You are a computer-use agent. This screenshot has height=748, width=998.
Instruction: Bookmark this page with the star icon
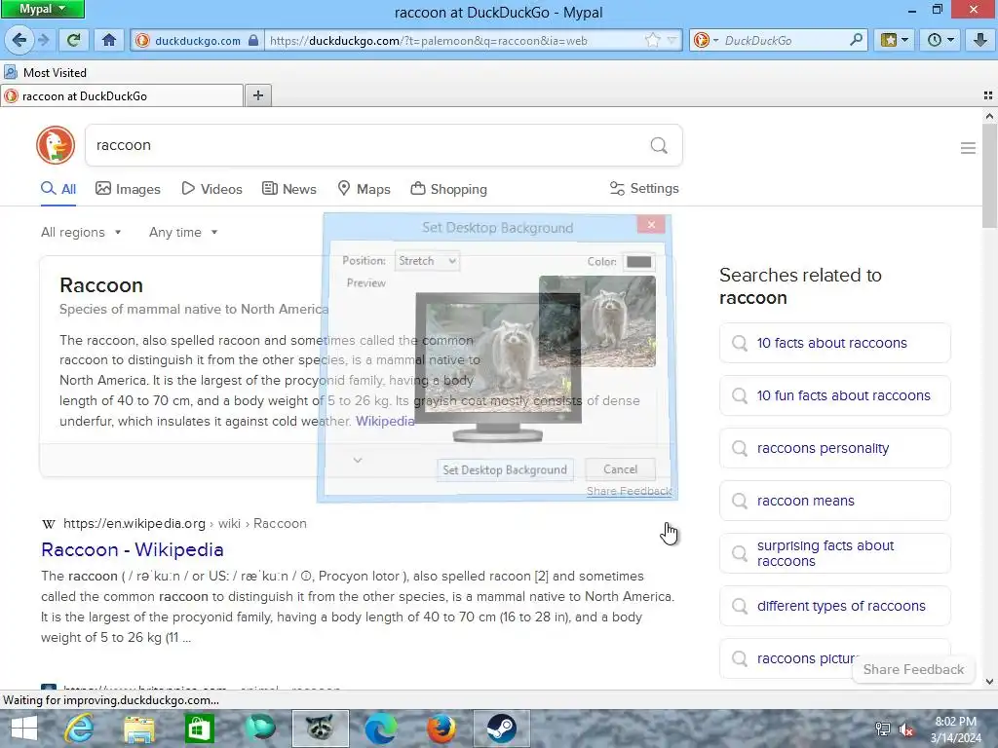point(652,40)
